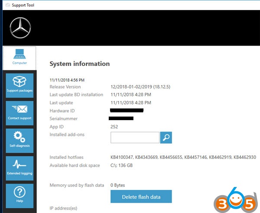The height and width of the screenshot is (213, 260).
Task: Click the Available hard disk space label
Action: click(x=75, y=165)
